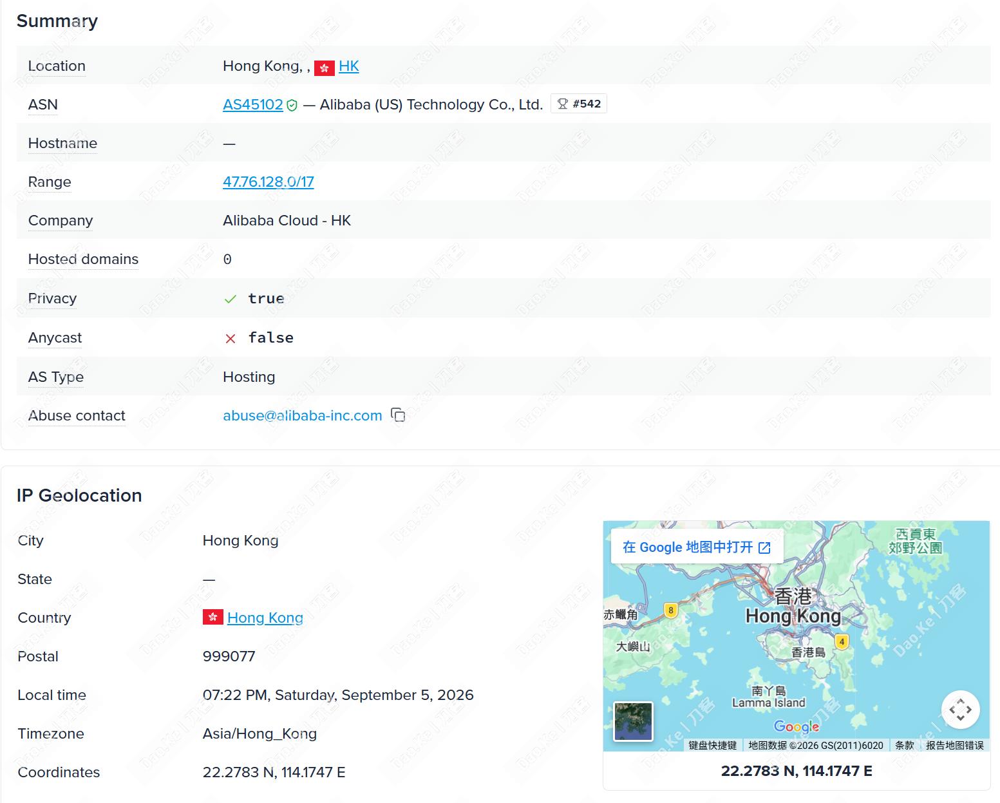This screenshot has width=1000, height=803.
Task: Click the map camera pan control icon
Action: [961, 710]
